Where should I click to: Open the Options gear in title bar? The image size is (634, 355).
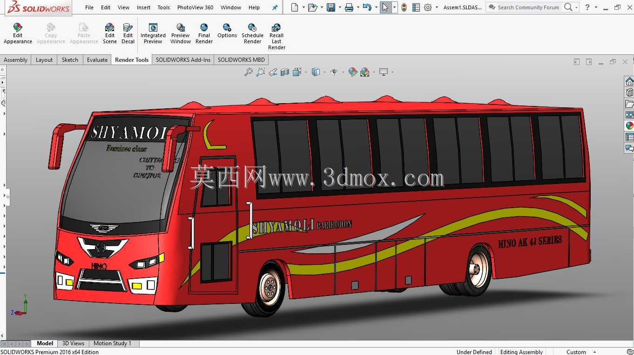(x=428, y=7)
